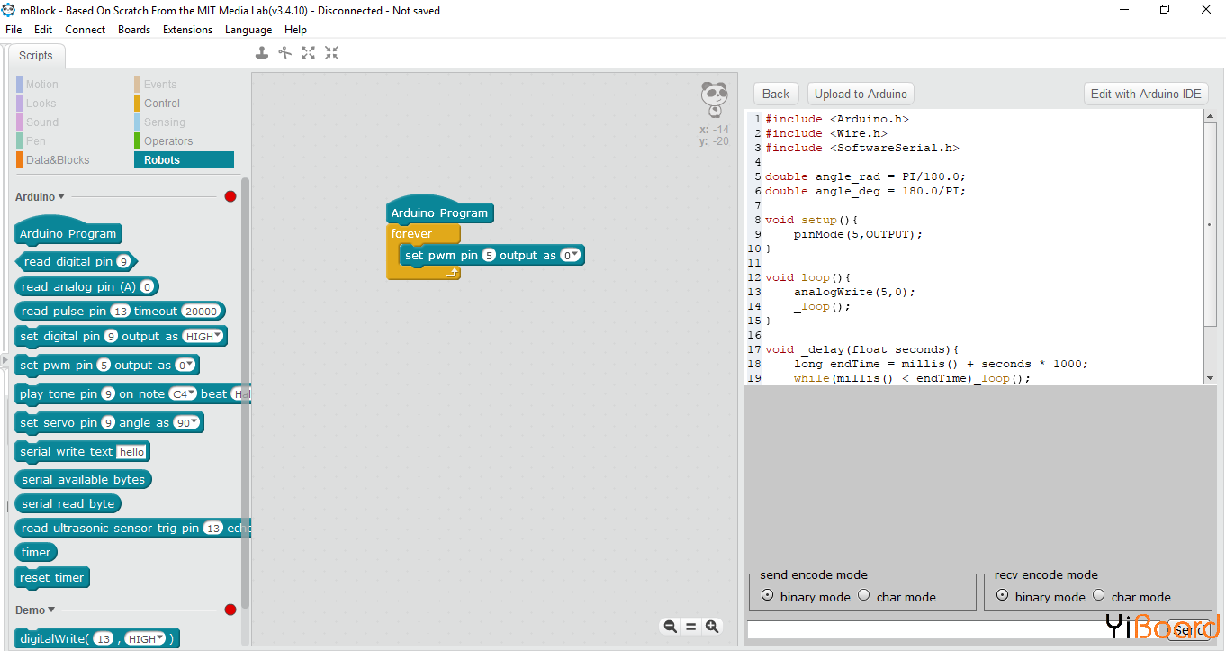Select recv encode char mode radio
The height and width of the screenshot is (651, 1226).
pos(1099,595)
